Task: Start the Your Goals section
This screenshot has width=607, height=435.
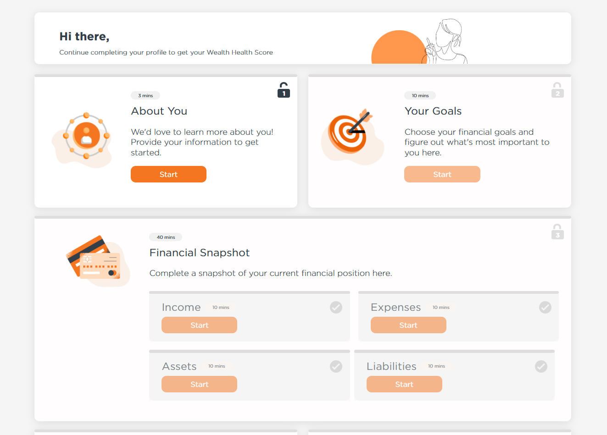Action: [x=442, y=174]
